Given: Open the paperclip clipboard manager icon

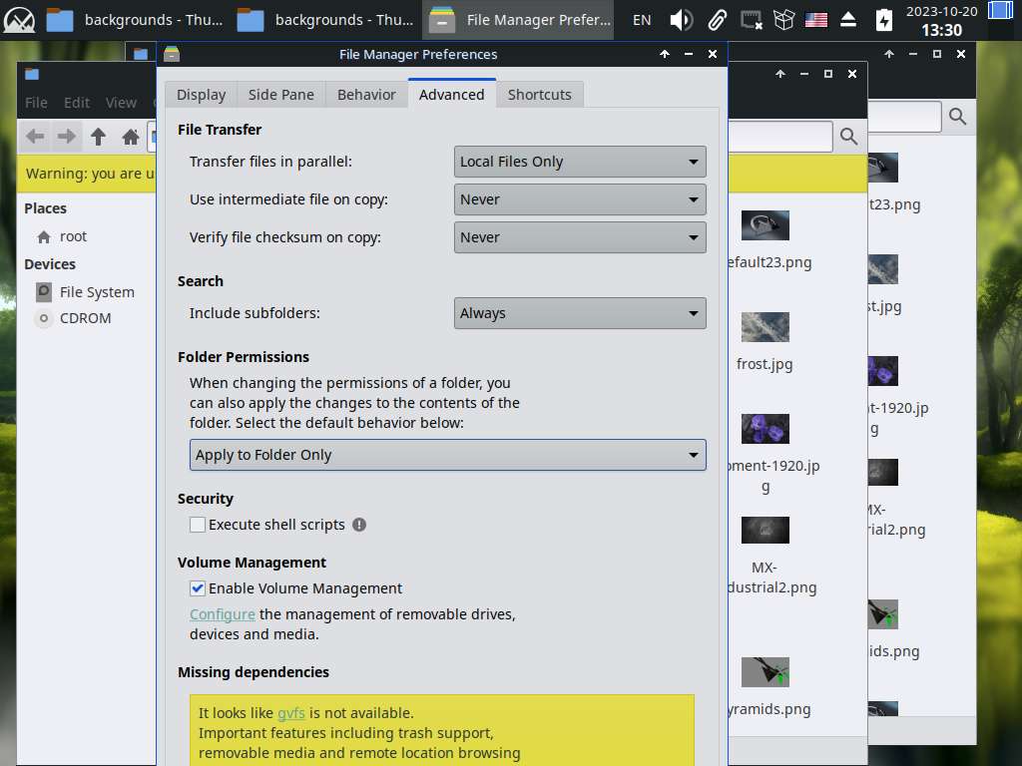Looking at the screenshot, I should [717, 20].
